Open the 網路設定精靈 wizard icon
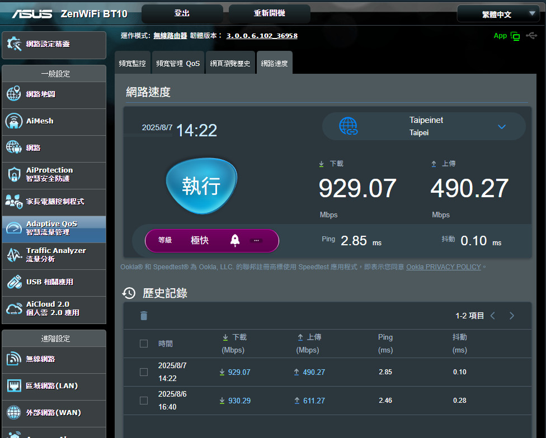Viewport: 546px width, 438px height. [x=14, y=44]
